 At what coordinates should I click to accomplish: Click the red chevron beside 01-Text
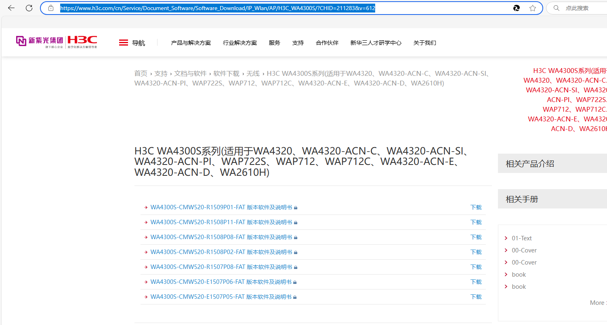(506, 238)
